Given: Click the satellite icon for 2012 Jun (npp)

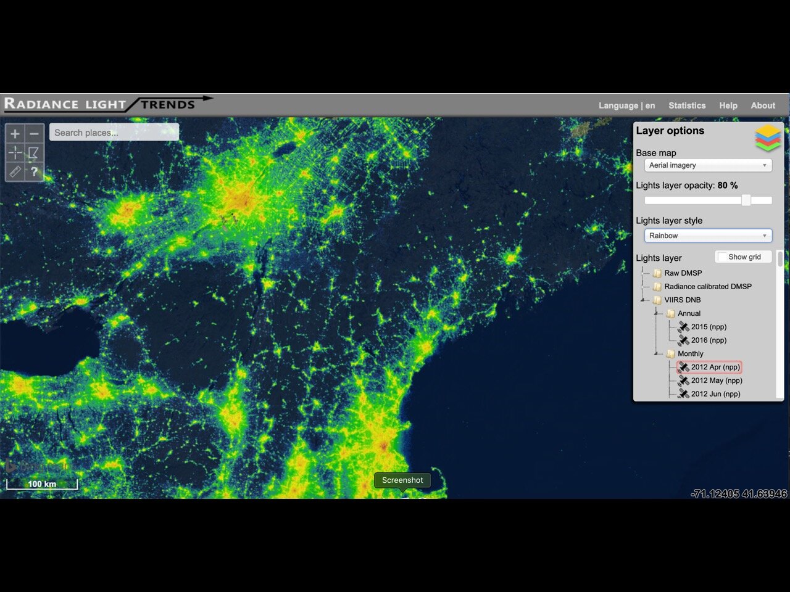Looking at the screenshot, I should coord(683,394).
